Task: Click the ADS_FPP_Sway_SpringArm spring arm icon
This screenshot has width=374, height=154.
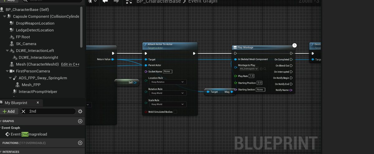Action: tap(15, 78)
